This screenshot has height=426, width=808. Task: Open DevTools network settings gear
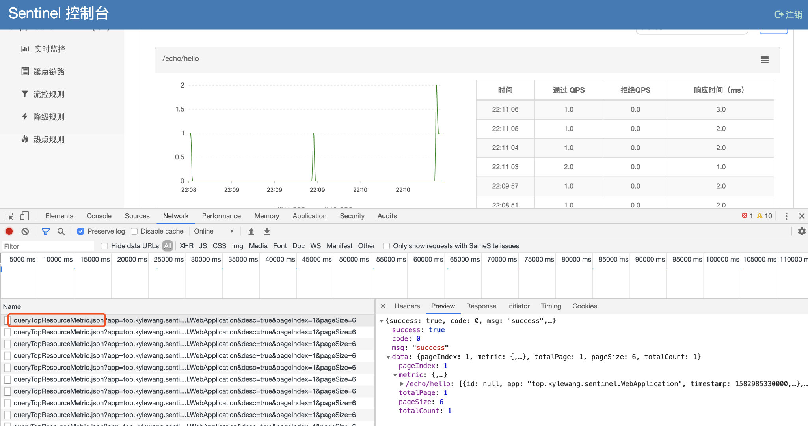[x=801, y=231]
